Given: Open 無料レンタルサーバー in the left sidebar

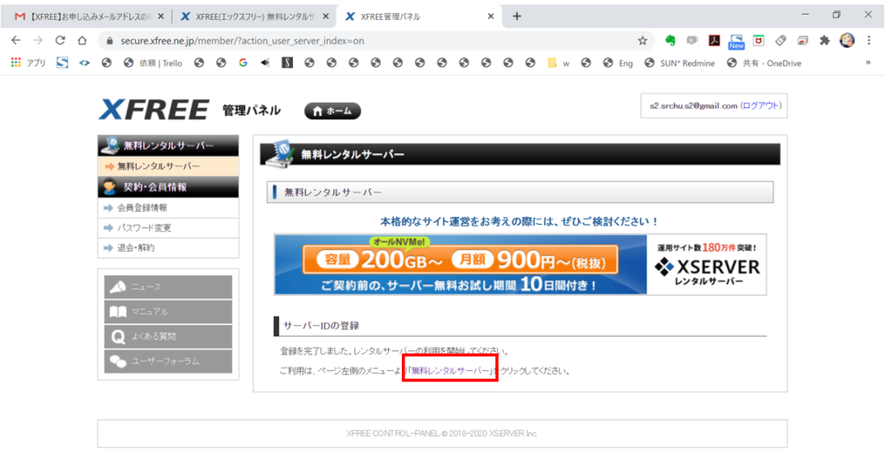Looking at the screenshot, I should (x=159, y=166).
